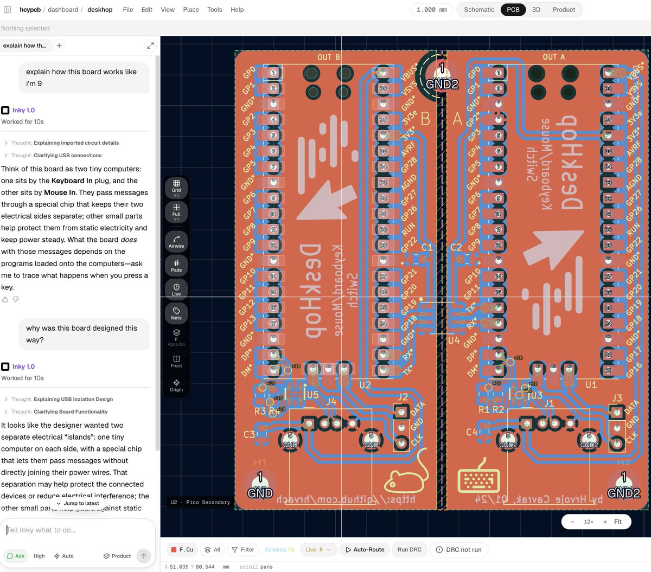Image resolution: width=651 pixels, height=572 pixels.
Task: Open the Filter options
Action: pyautogui.click(x=243, y=550)
